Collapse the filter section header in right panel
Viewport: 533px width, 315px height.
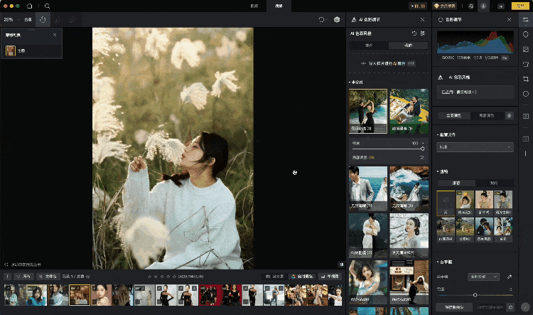coord(442,171)
